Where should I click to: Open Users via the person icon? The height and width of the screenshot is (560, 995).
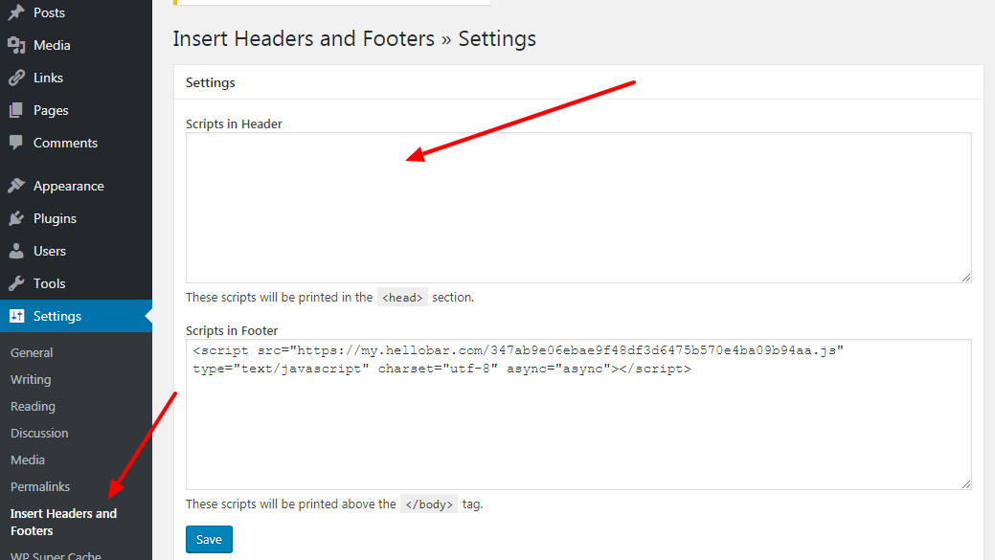point(15,250)
